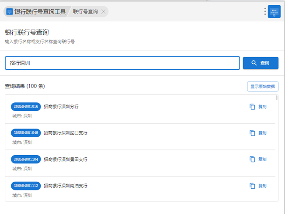Open the three-dot more options menu
Screen dimensions: 285x214
(x=265, y=12)
